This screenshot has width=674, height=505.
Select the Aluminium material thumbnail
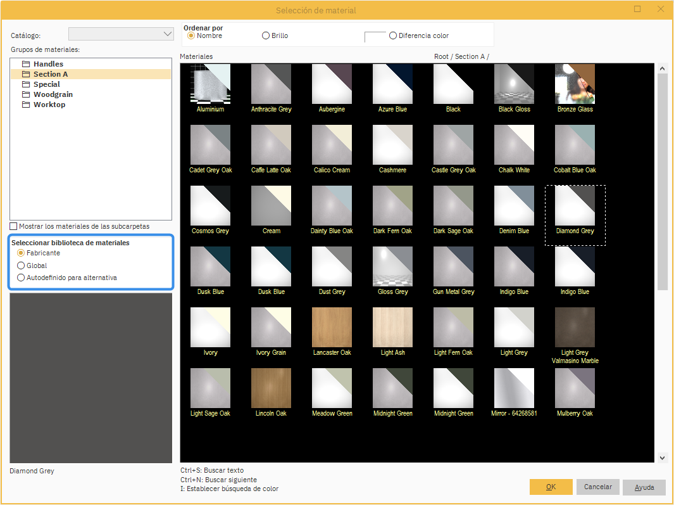click(x=210, y=84)
